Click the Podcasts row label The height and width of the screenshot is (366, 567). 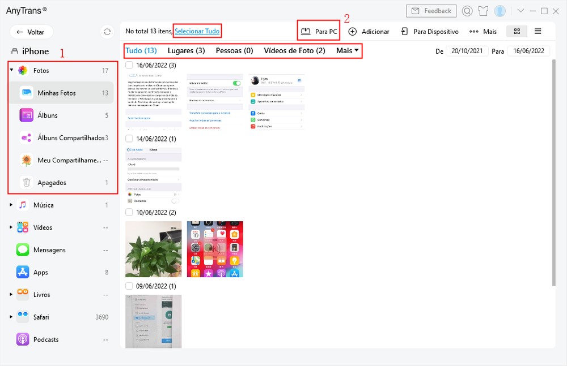[x=46, y=339]
